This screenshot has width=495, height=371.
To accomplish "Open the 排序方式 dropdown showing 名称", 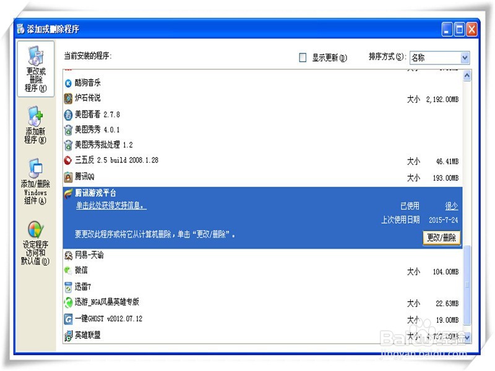I will click(439, 58).
